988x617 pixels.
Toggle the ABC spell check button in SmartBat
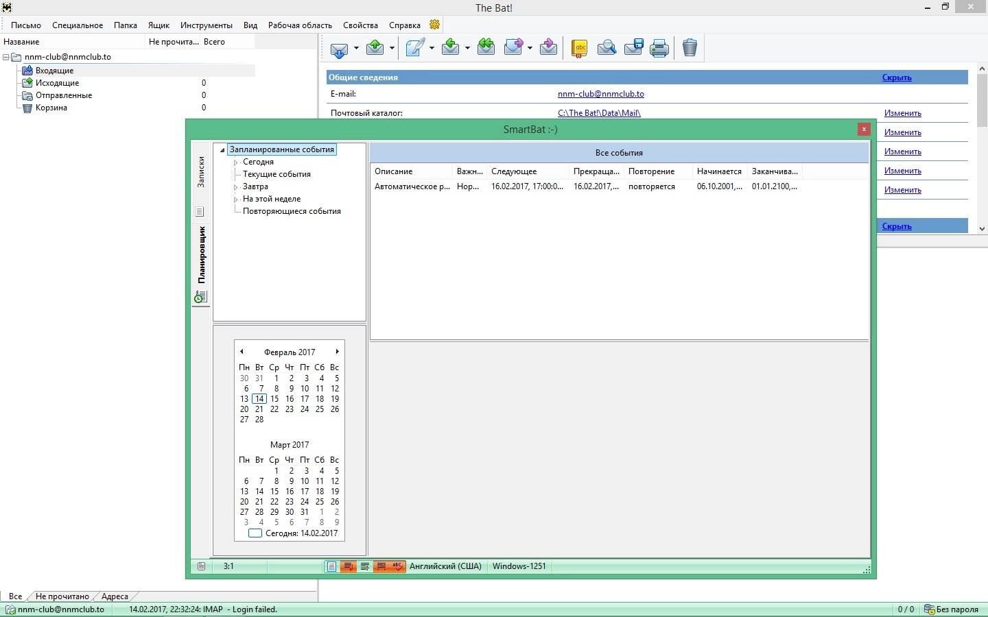[398, 566]
